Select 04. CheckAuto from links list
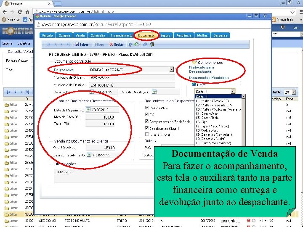 pyautogui.click(x=207, y=113)
